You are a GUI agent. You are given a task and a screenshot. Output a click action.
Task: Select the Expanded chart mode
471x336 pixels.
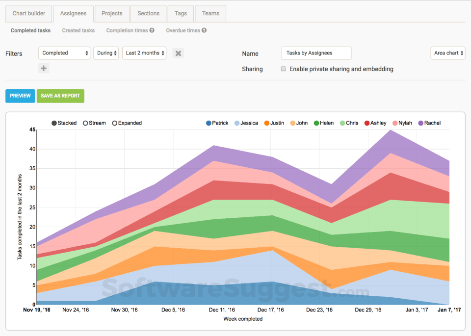[x=115, y=123]
